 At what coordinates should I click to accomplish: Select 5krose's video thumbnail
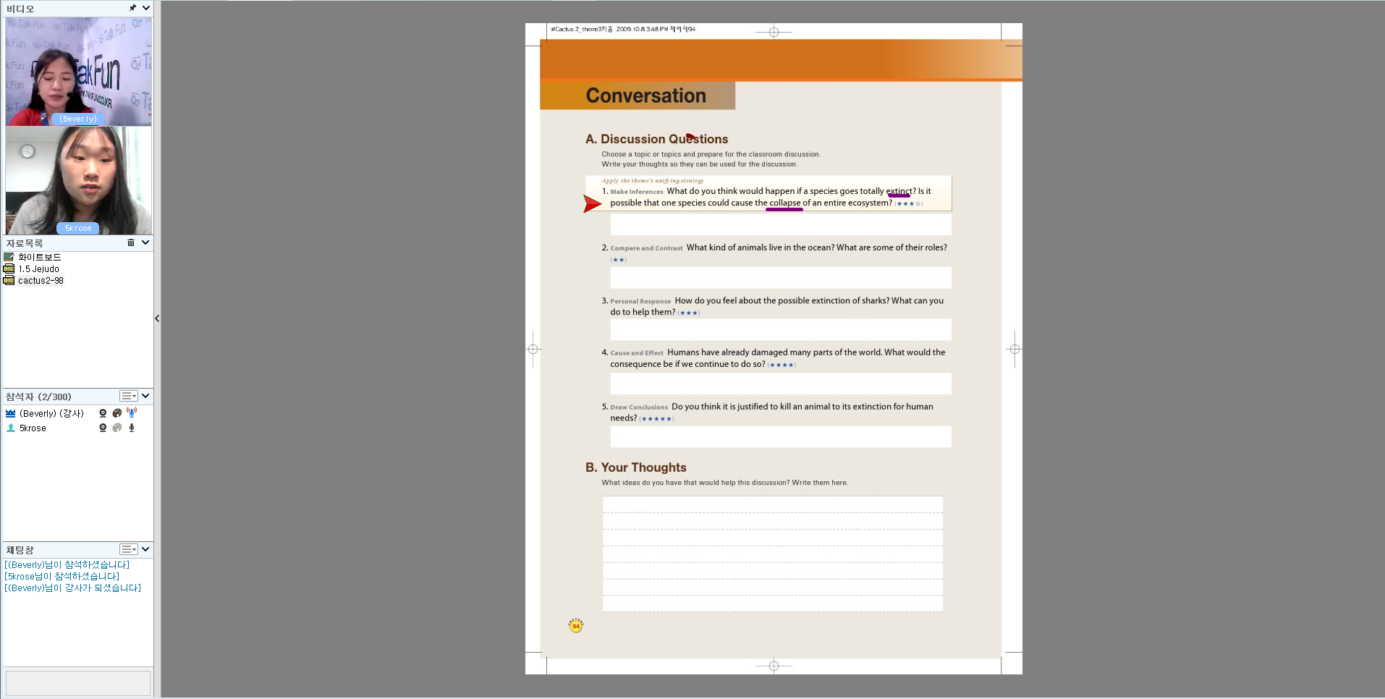coord(78,180)
